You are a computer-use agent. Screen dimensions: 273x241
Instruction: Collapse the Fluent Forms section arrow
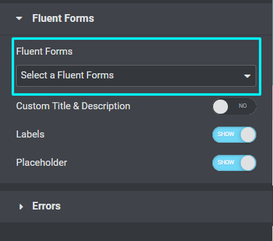pyautogui.click(x=19, y=19)
